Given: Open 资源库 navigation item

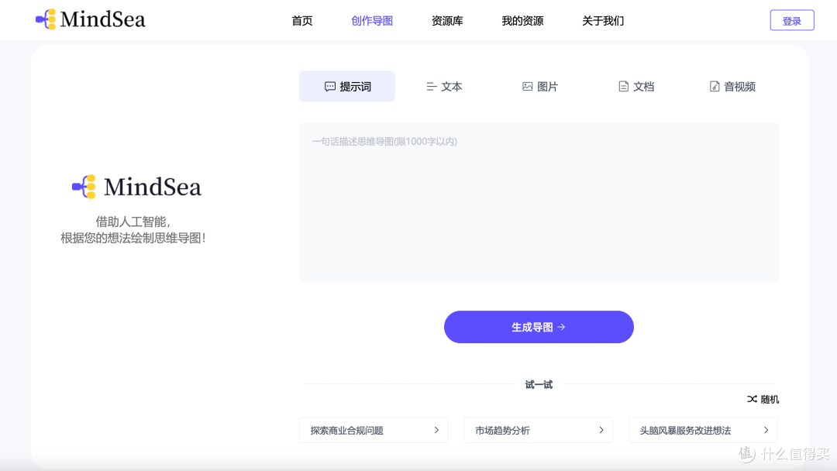Looking at the screenshot, I should coord(447,21).
